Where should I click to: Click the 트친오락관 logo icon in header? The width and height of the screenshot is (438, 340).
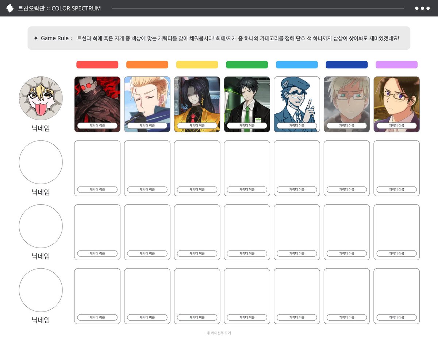pos(10,8)
